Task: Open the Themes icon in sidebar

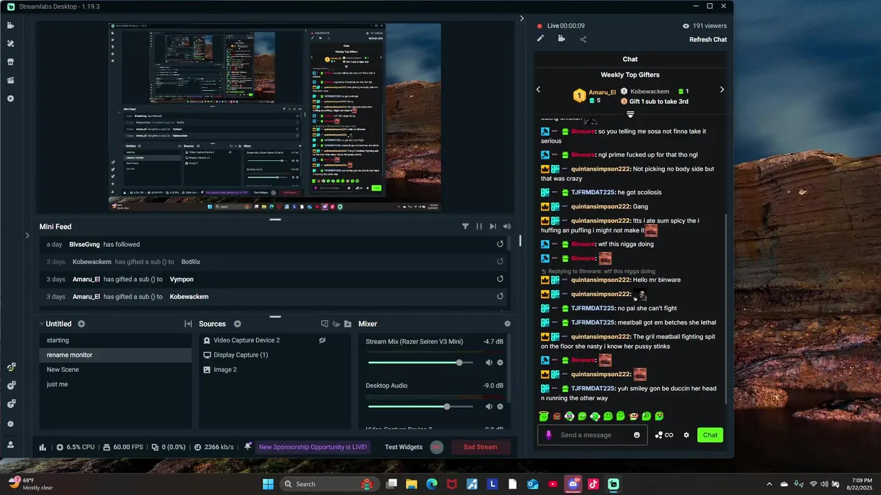Action: 10,43
